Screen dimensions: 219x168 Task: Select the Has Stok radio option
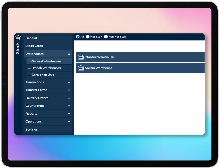coord(88,37)
